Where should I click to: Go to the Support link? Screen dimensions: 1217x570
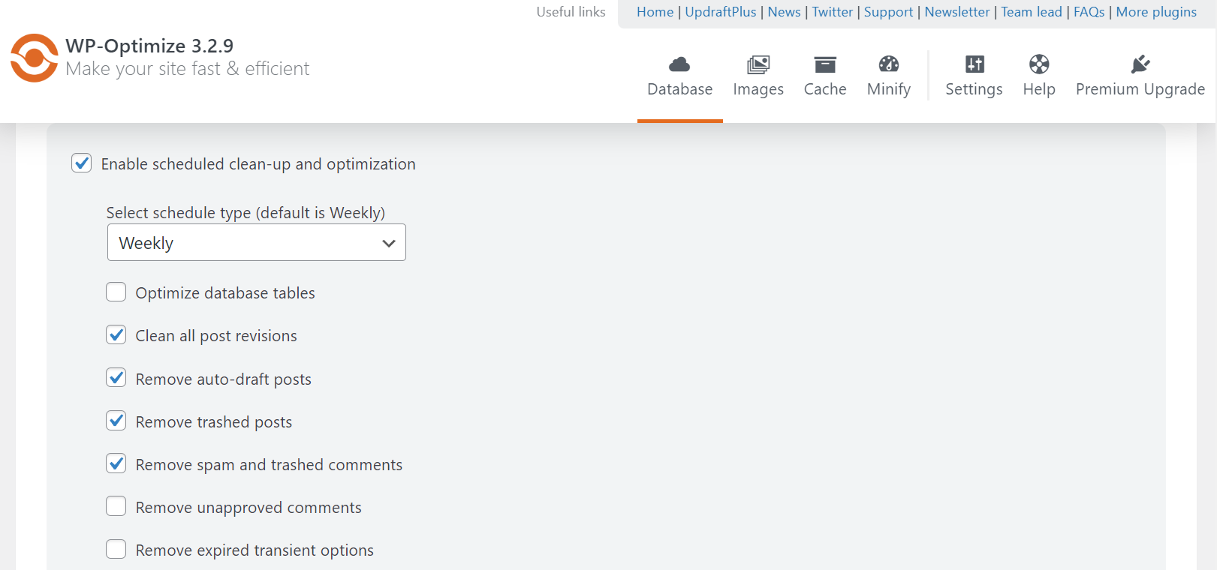[888, 12]
